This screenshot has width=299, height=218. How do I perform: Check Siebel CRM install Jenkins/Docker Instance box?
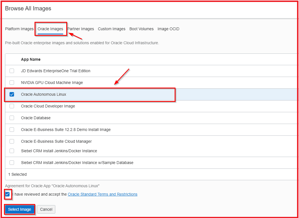click(12, 151)
